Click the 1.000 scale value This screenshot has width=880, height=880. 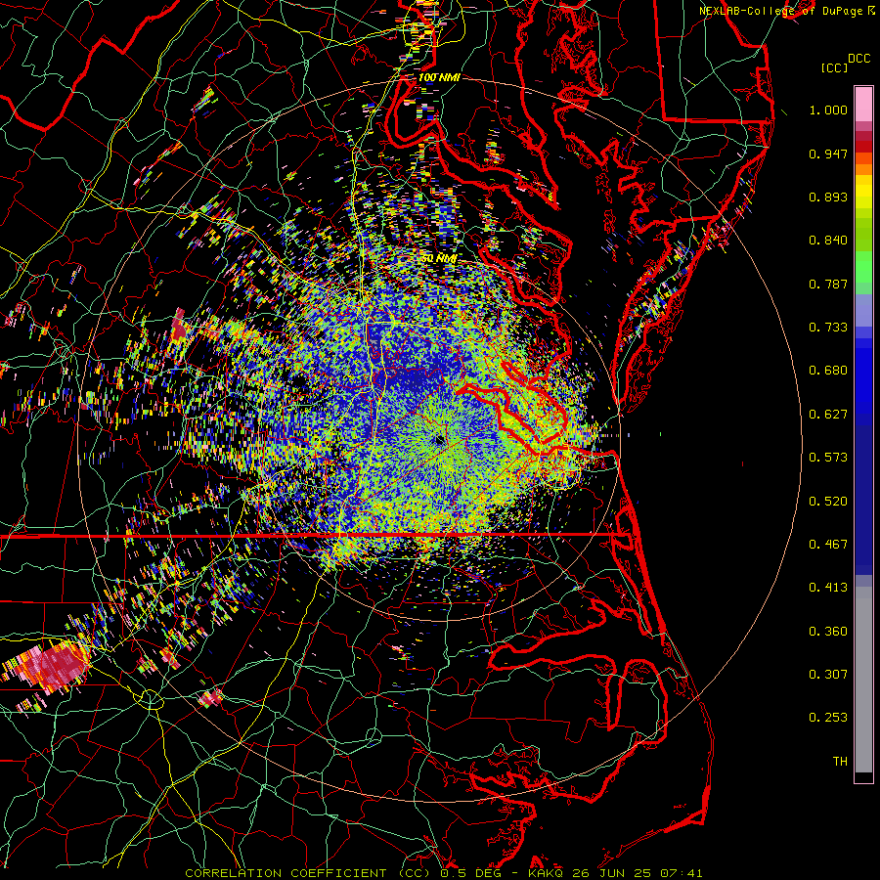click(x=828, y=110)
